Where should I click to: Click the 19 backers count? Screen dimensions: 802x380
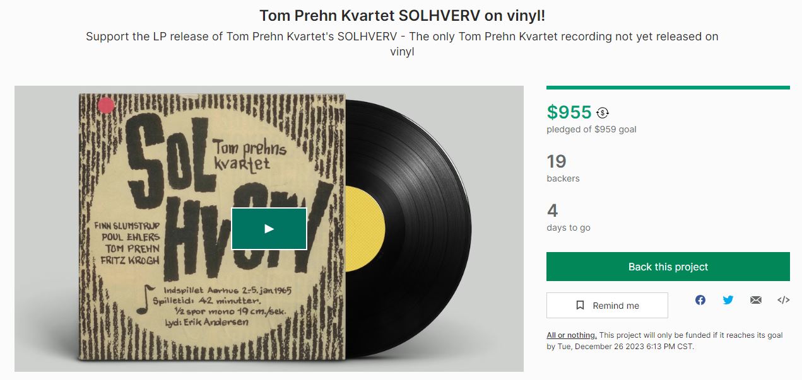tap(557, 161)
